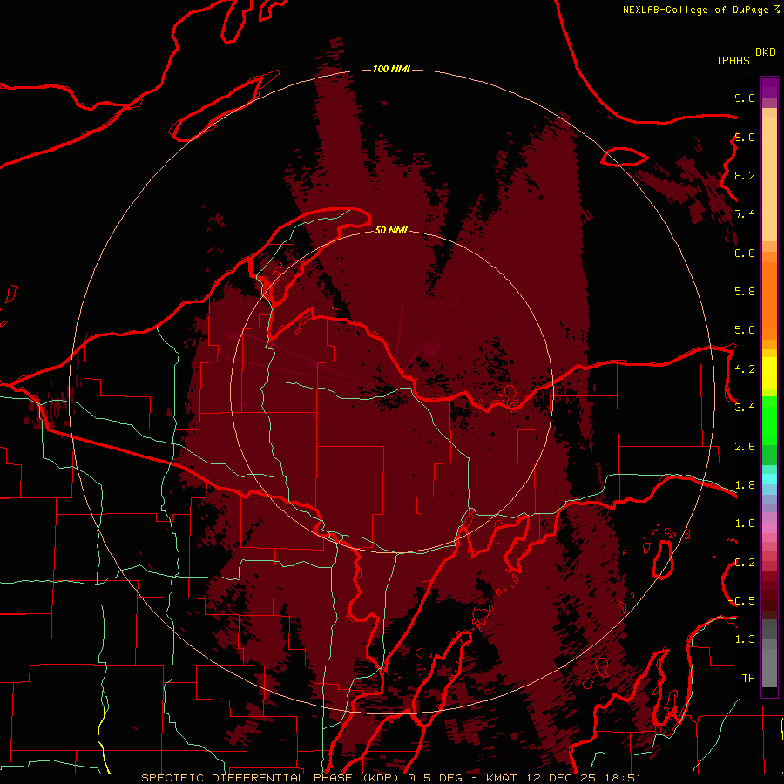The width and height of the screenshot is (784, 784).
Task: Click the 100 NMI range ring label
Action: (x=391, y=69)
